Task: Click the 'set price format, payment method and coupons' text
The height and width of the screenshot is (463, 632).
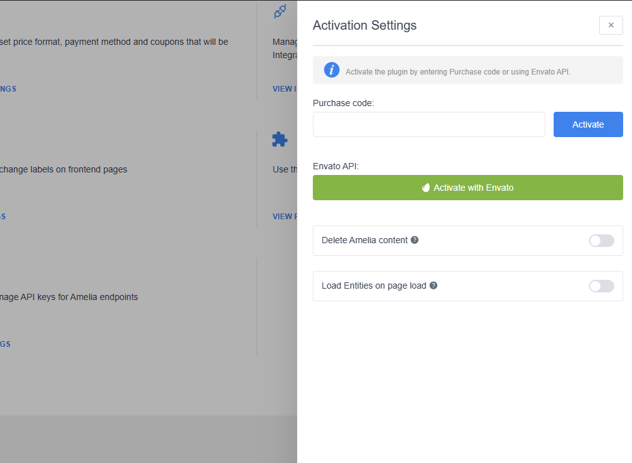Action: pyautogui.click(x=90, y=42)
